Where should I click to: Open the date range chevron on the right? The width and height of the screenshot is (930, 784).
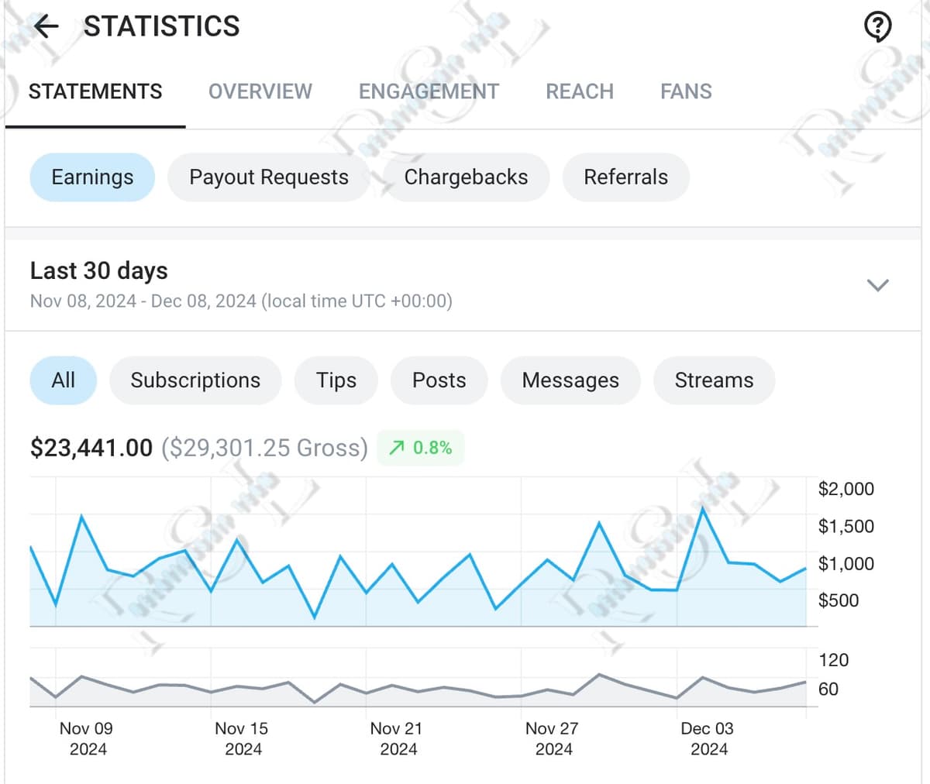[x=878, y=285]
